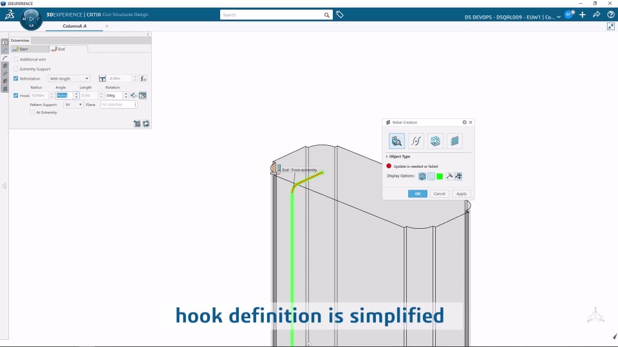Click the relimitation measure icon

[x=102, y=78]
